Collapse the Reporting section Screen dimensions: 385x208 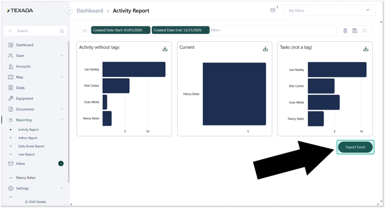(61, 120)
